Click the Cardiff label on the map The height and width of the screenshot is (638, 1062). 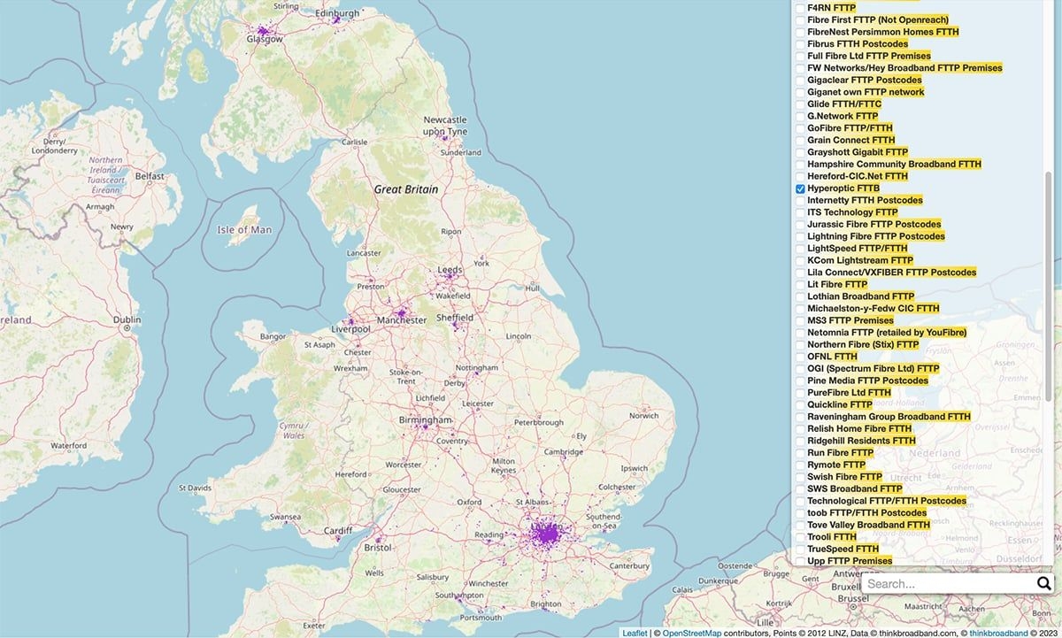(x=338, y=531)
